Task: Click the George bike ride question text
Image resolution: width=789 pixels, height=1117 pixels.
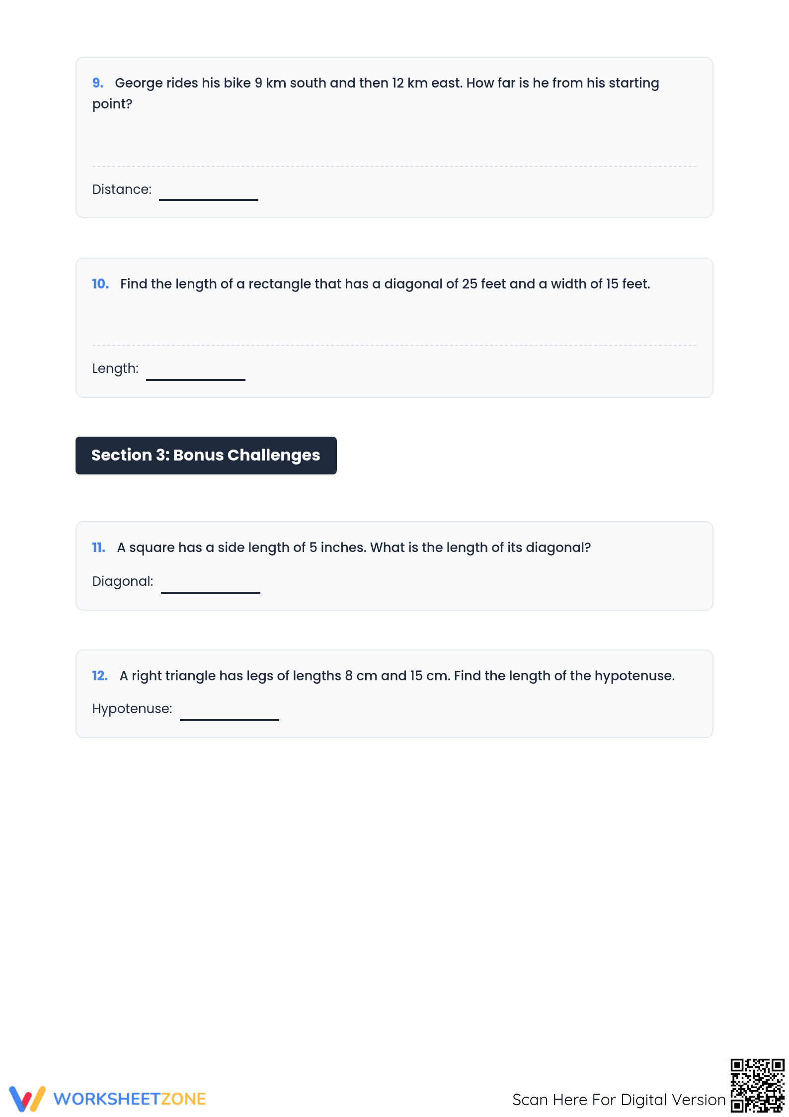Action: [376, 93]
